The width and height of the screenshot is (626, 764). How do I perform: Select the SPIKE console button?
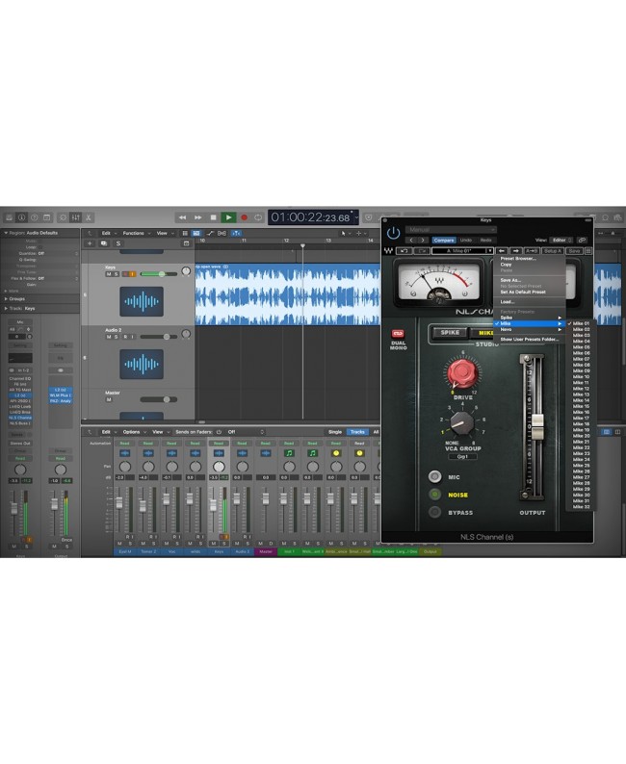(x=450, y=333)
